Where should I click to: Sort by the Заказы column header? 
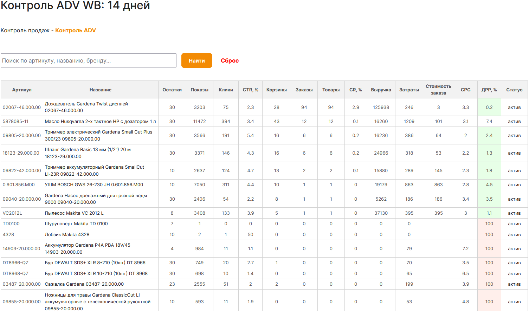pos(304,90)
